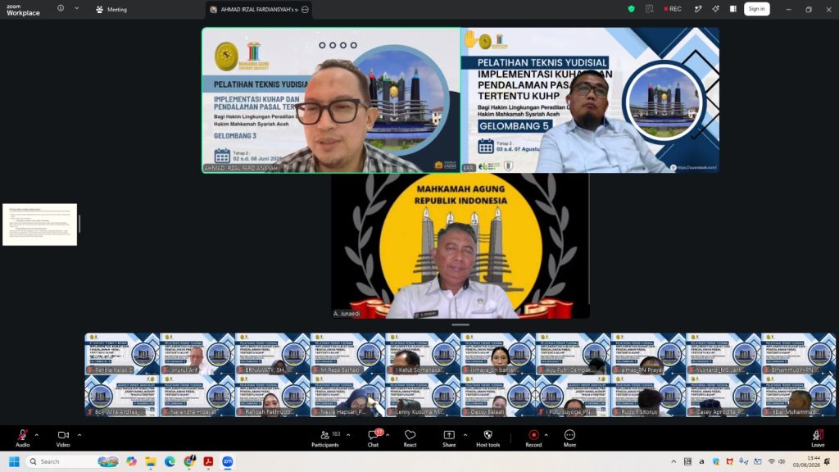Viewport: 839px width, 472px height.
Task: Click I Ketut Somanasa participant tile
Action: (423, 354)
